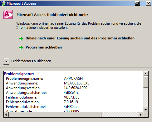This screenshot has height=122, width=152.
Task: Close the Microsoft Access crash dialog
Action: pos(149,3)
